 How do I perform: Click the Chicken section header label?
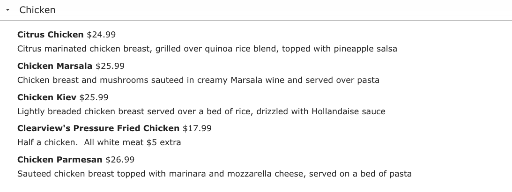click(x=37, y=10)
